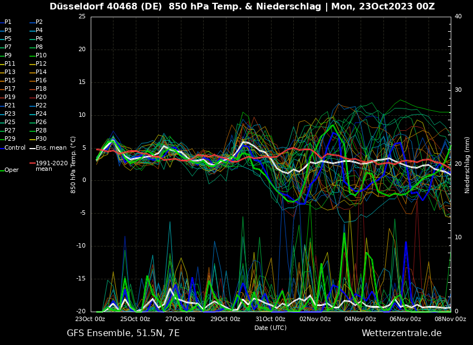The width and height of the screenshot is (473, 345).
Task: Select the P24 legend label
Action: pyautogui.click(x=41, y=114)
